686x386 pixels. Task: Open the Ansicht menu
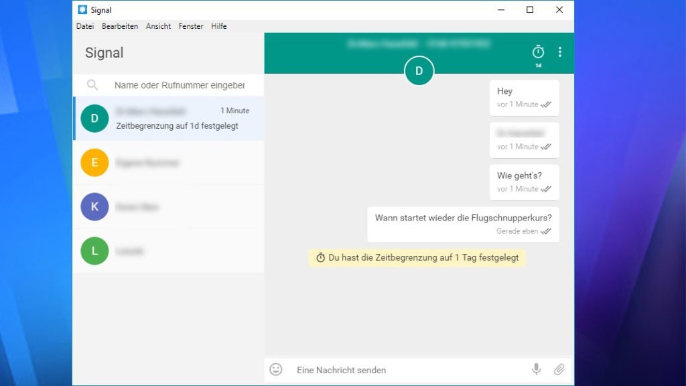159,26
